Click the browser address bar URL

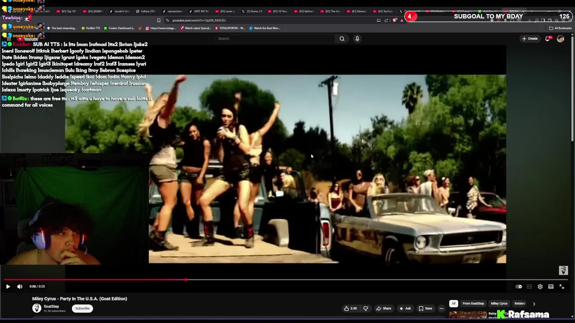tap(199, 20)
